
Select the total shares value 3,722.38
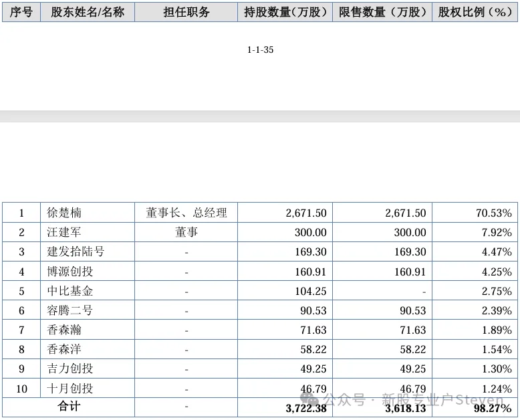coord(306,408)
